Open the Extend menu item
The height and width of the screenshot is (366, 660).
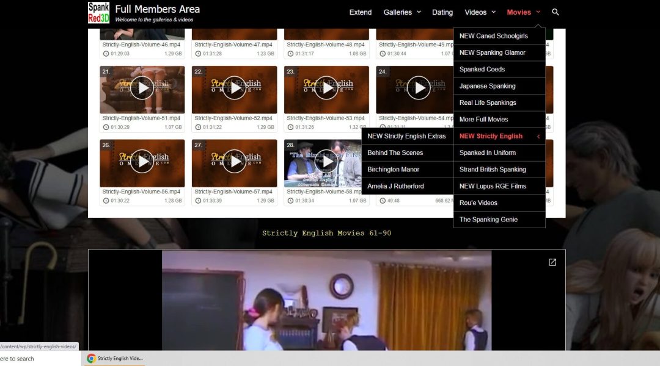click(x=361, y=12)
